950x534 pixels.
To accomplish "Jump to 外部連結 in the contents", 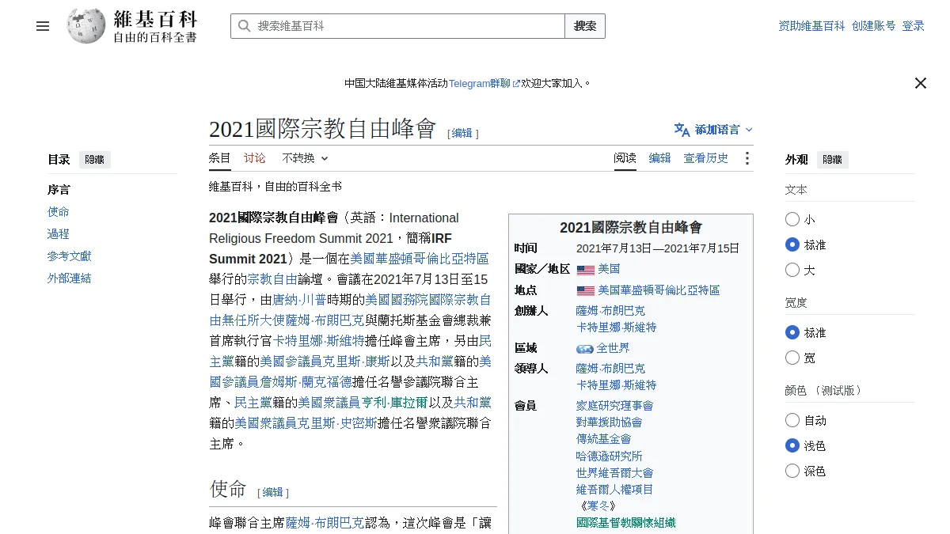I will pyautogui.click(x=70, y=278).
